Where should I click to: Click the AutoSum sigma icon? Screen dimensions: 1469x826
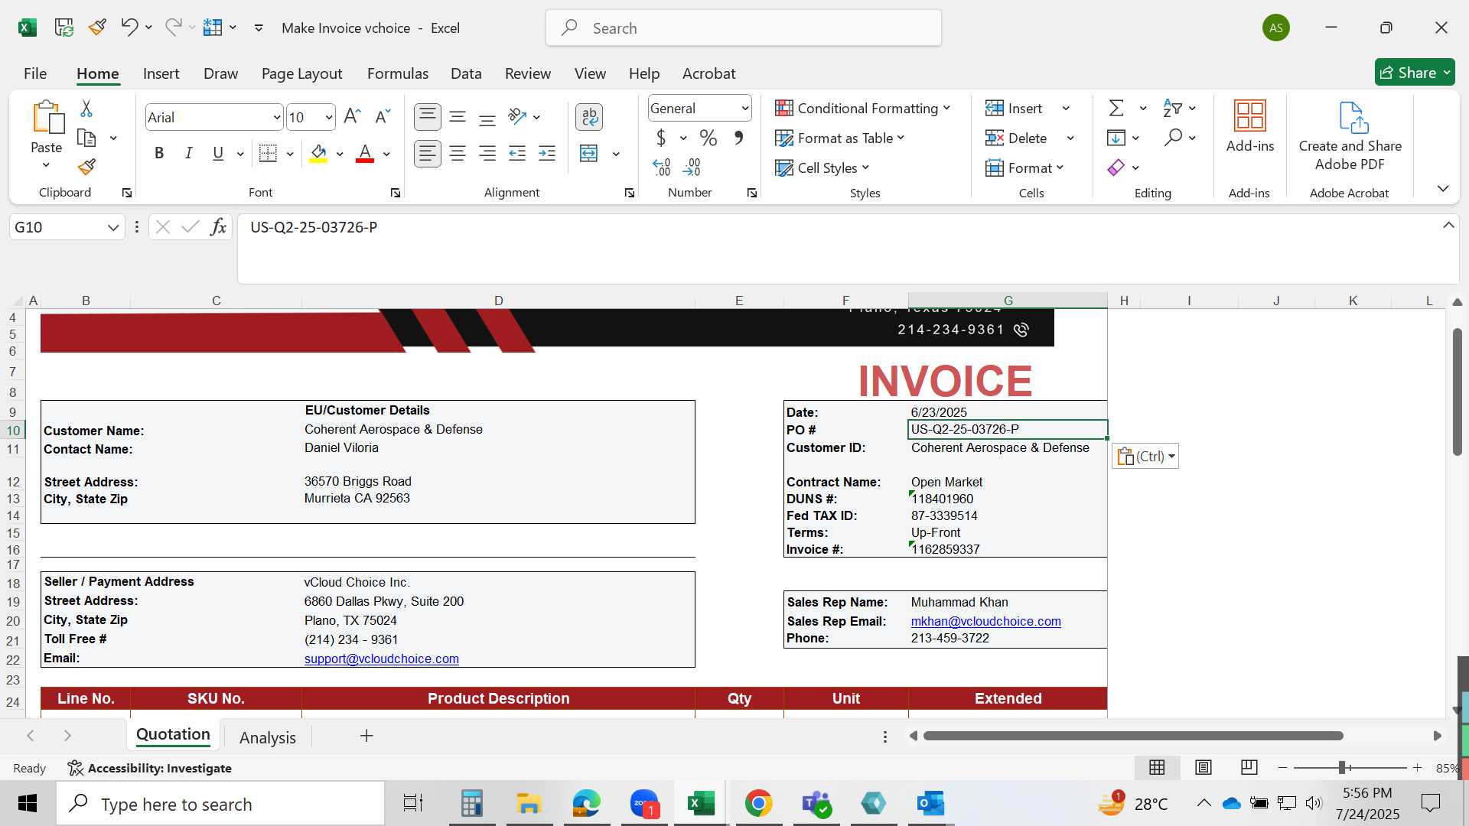1116,108
